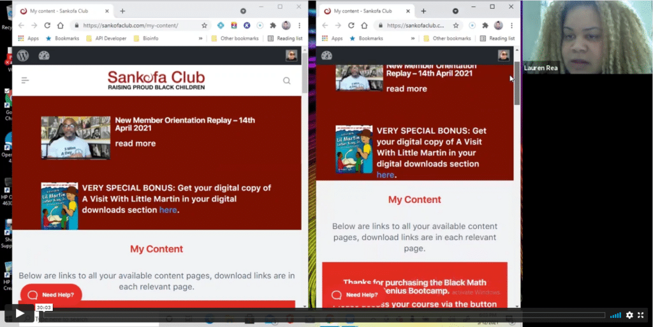Open Apps shortcut in right bookmarks bar

pos(332,38)
